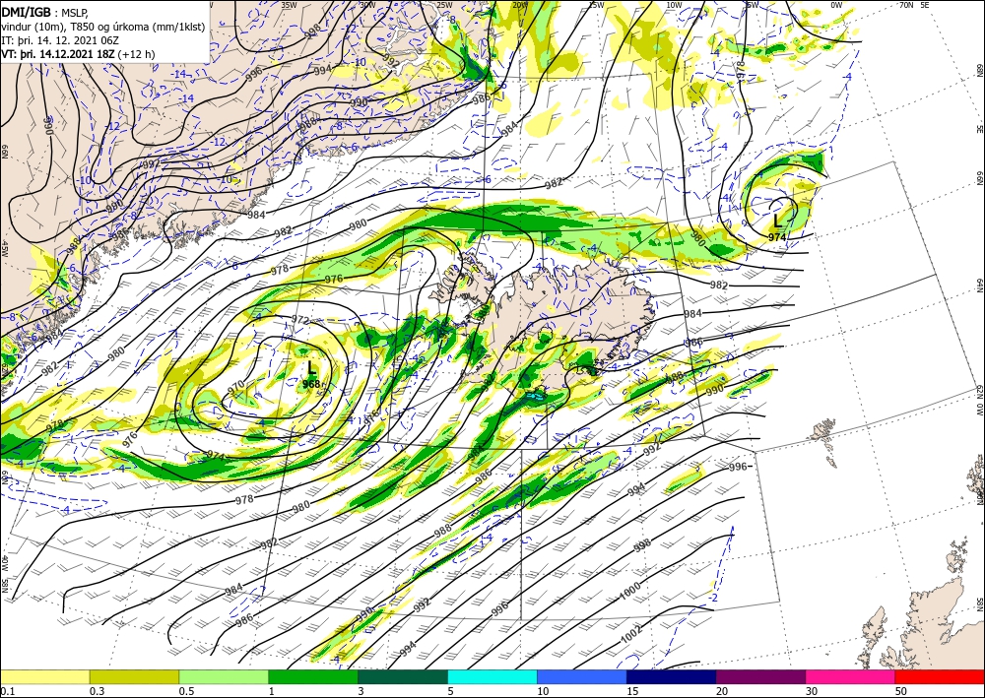The width and height of the screenshot is (985, 698).
Task: Pick the blue 10–15 legend swatch
Action: pos(582,676)
